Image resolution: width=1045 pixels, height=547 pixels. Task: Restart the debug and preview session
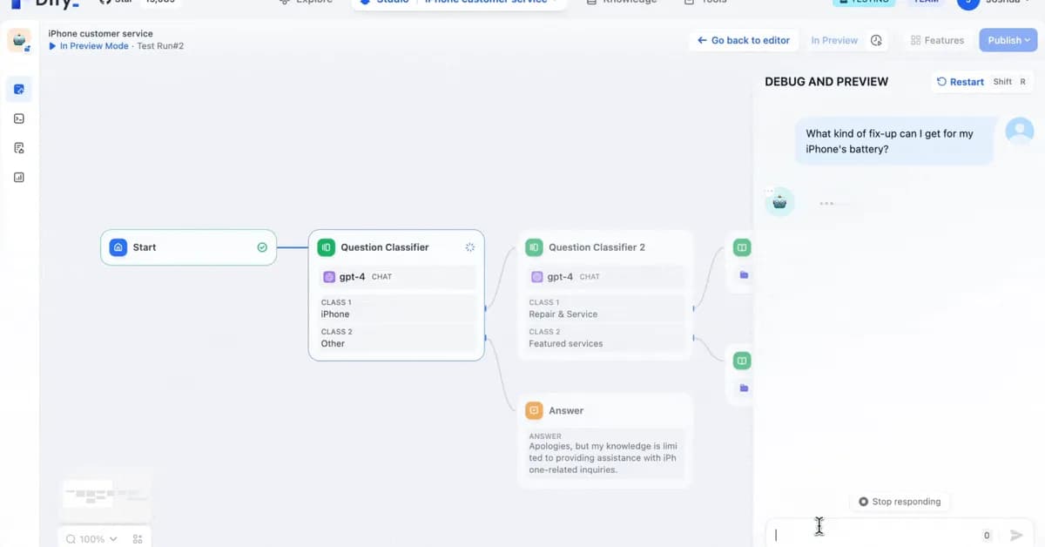coord(960,81)
